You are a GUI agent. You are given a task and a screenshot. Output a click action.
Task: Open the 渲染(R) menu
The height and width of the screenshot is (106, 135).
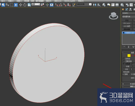pyautogui.click(x=49, y=1)
